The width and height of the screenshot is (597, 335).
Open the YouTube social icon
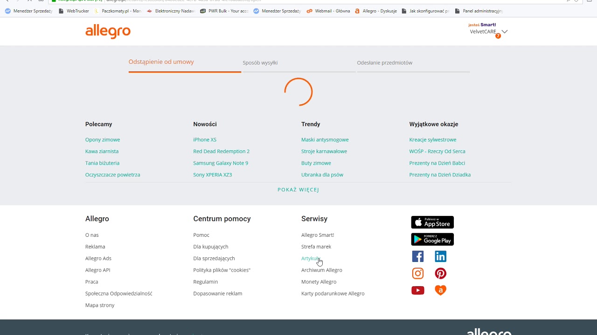[418, 290]
